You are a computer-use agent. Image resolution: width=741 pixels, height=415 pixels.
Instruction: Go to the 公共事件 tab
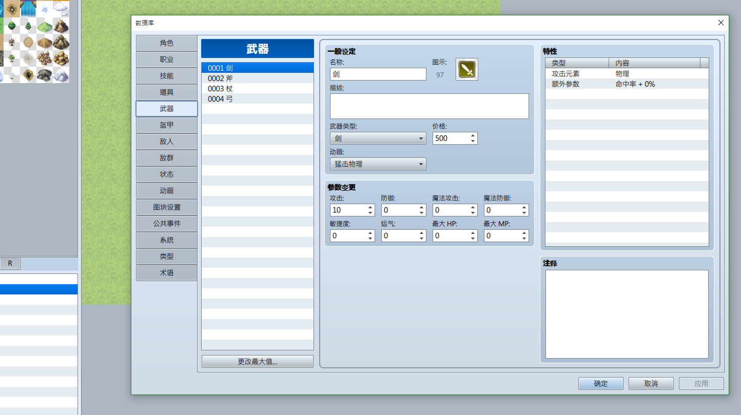pos(167,224)
